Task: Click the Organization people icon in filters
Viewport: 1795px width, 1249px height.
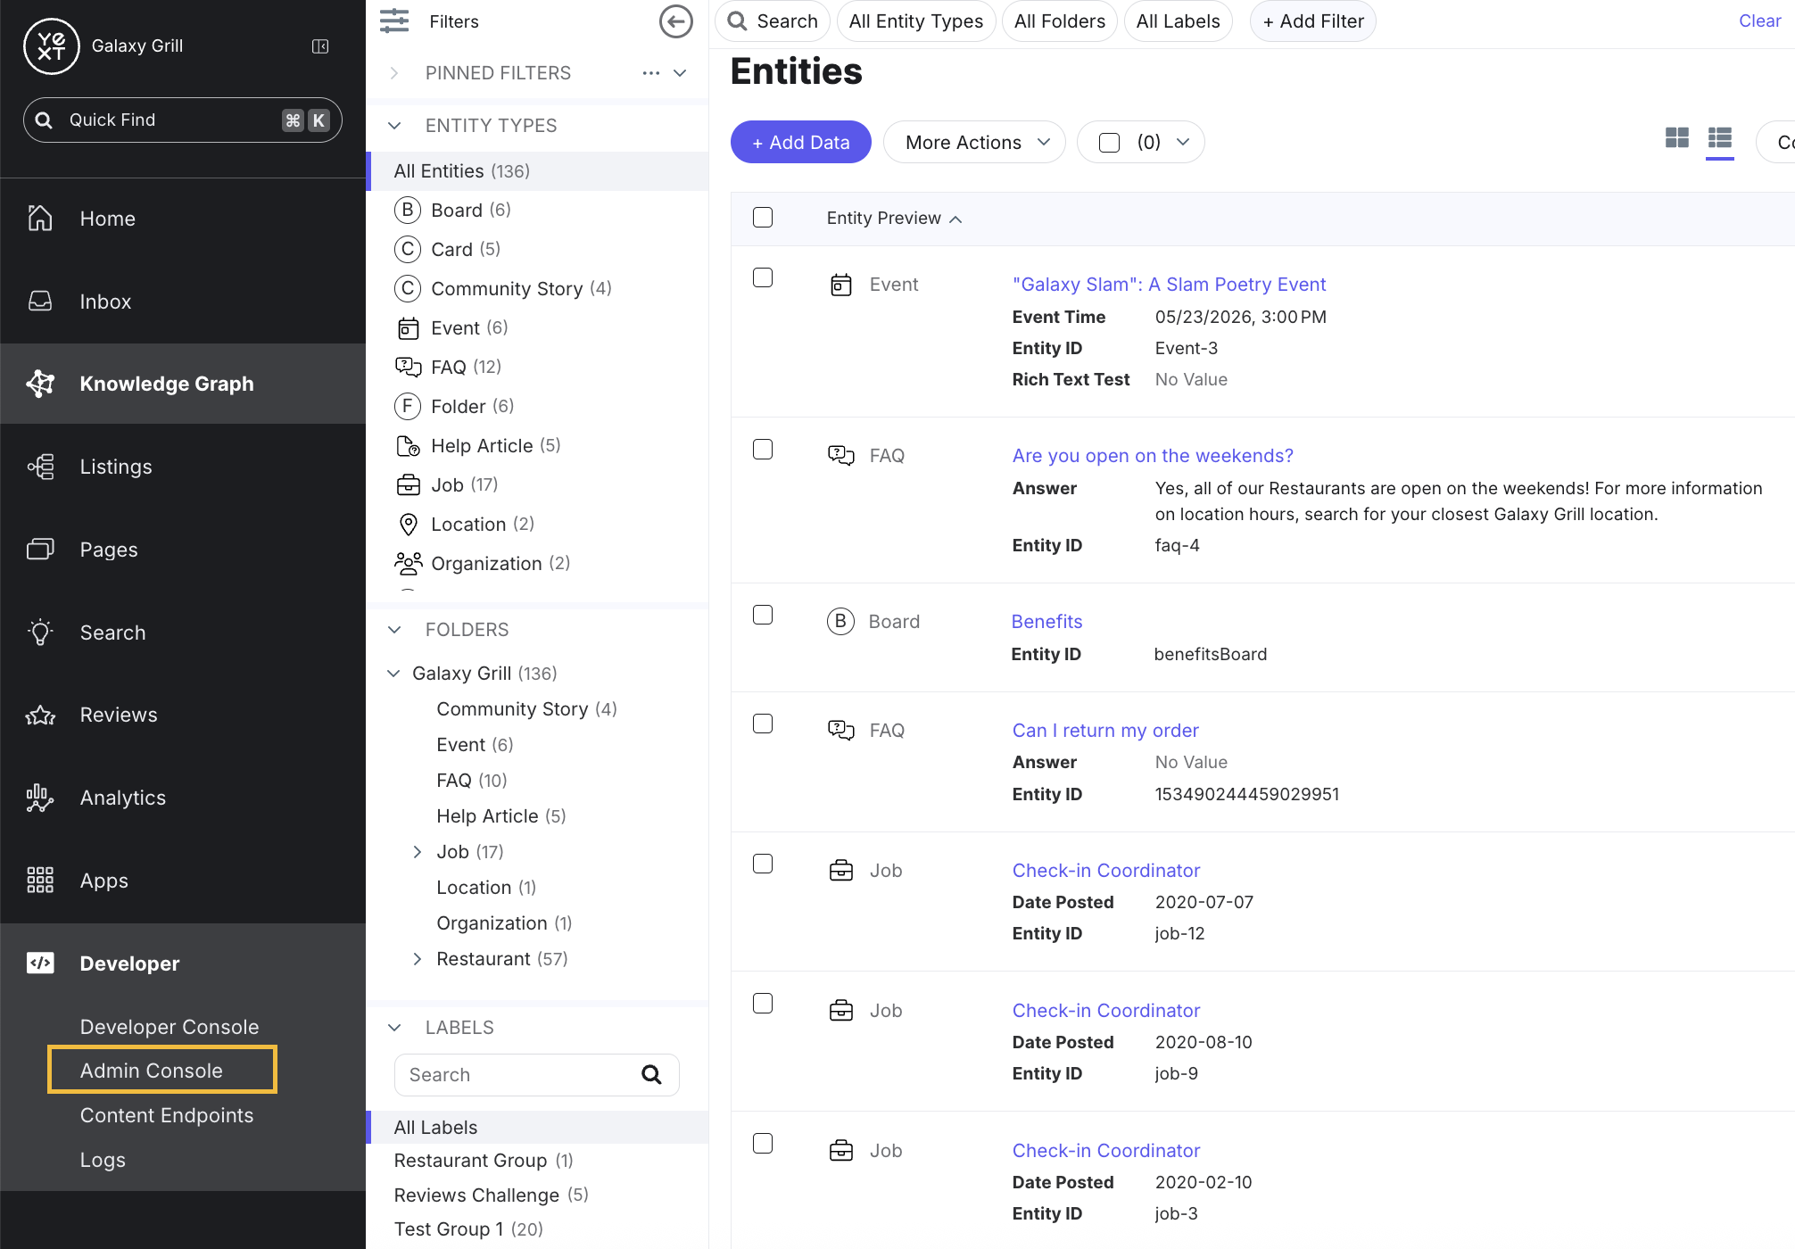Action: click(x=408, y=563)
